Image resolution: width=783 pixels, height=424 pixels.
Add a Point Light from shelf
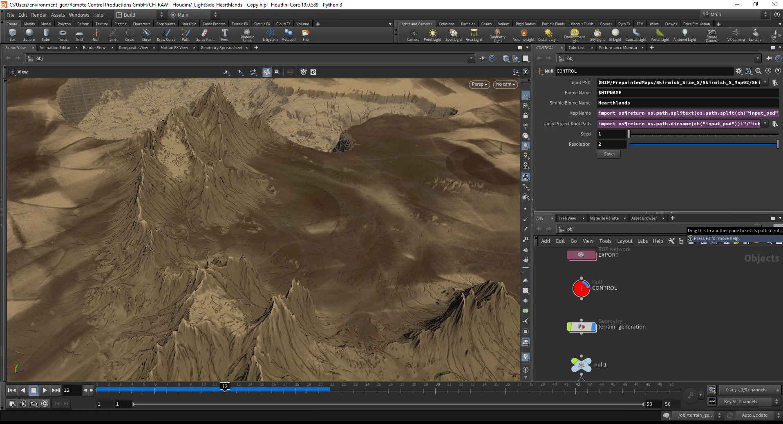(432, 35)
